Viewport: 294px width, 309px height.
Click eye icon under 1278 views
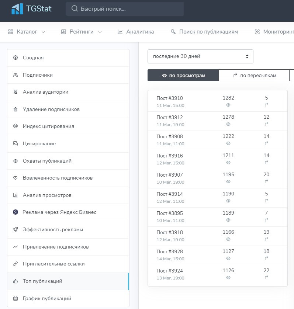point(228,124)
